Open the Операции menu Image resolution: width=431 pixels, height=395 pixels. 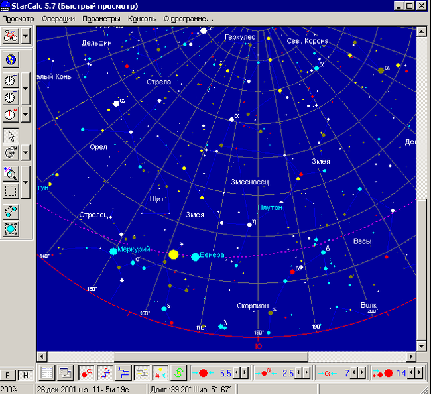(x=58, y=19)
